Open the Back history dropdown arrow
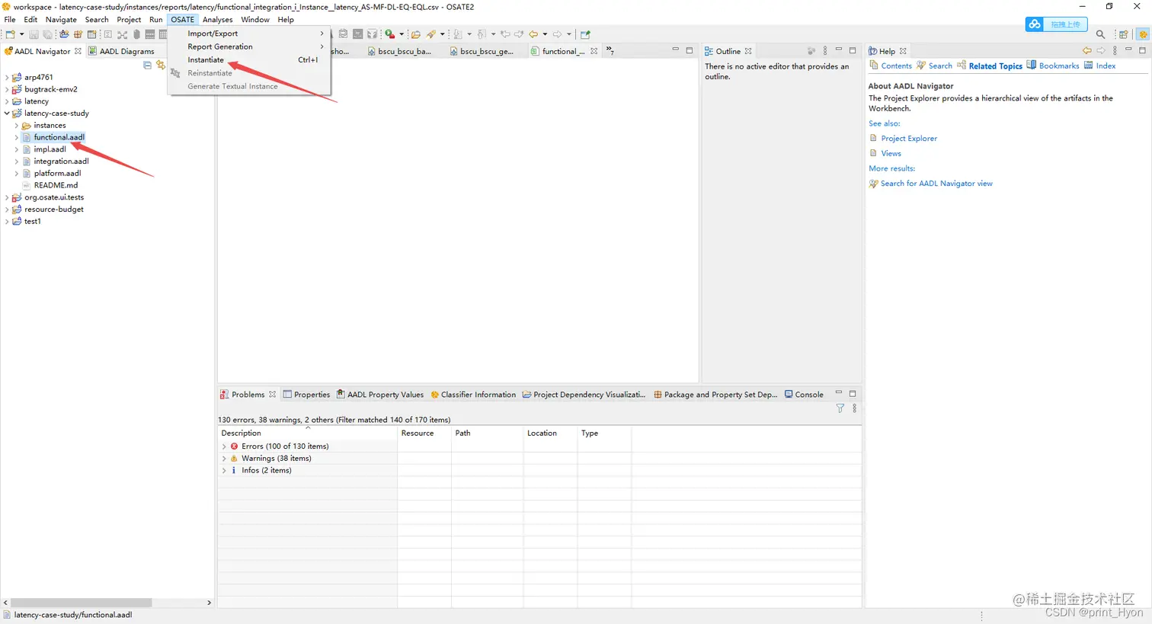This screenshot has width=1152, height=624. 545,34
